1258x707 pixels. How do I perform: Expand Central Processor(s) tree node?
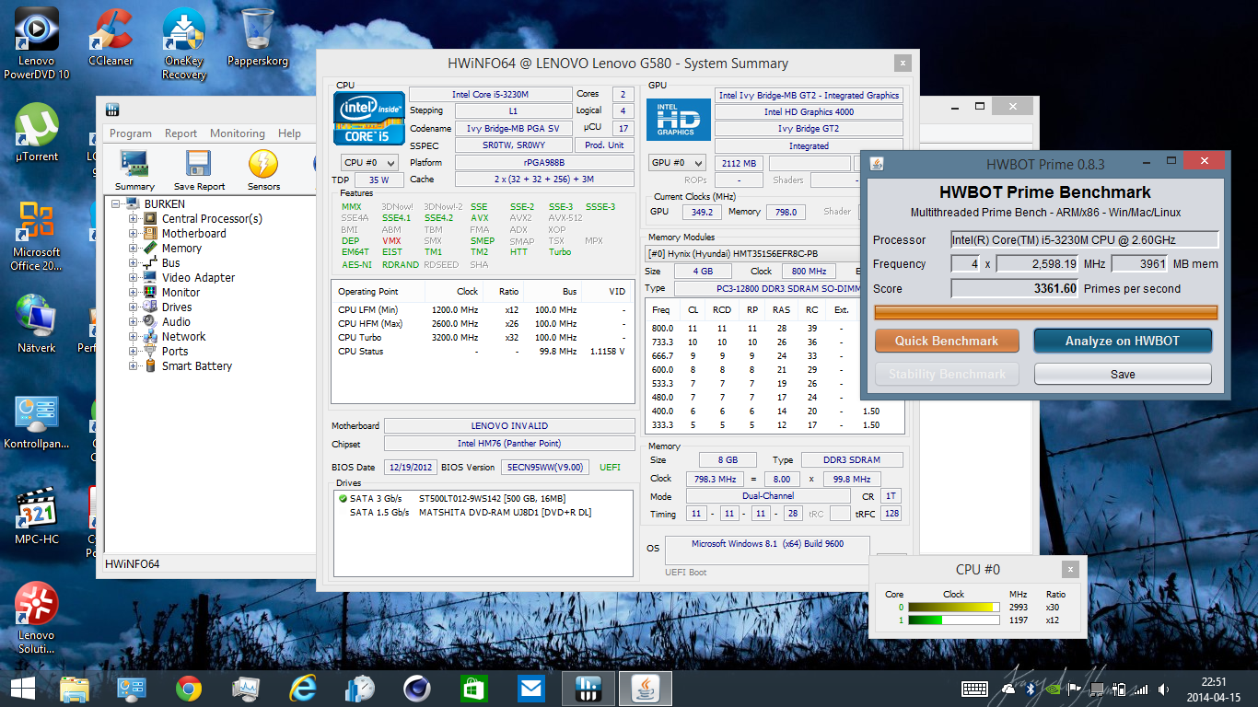coord(134,219)
